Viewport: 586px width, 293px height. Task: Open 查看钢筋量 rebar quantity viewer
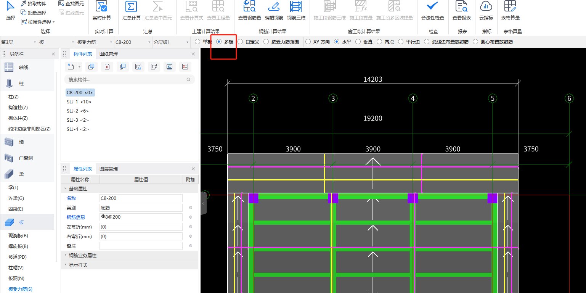coord(250,11)
